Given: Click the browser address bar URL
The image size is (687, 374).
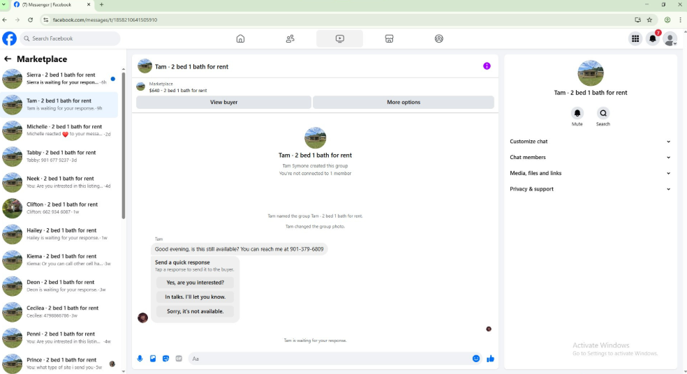Looking at the screenshot, I should click(x=105, y=20).
